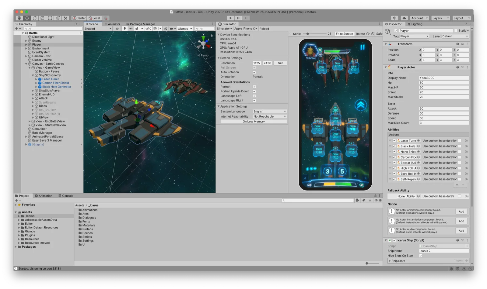Activate the Hand pan tool
The width and height of the screenshot is (487, 289).
pyautogui.click(x=19, y=18)
